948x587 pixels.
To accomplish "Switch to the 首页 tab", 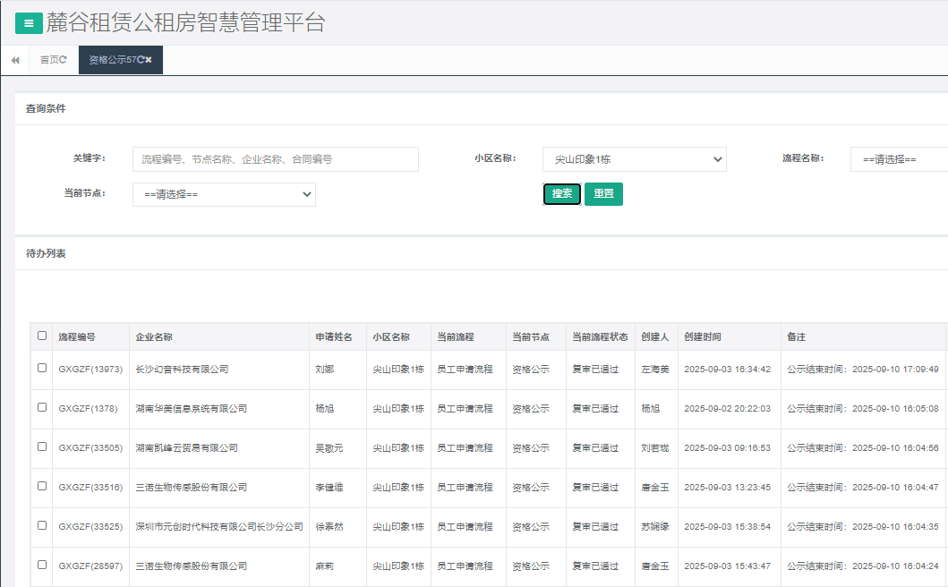I will pos(49,60).
